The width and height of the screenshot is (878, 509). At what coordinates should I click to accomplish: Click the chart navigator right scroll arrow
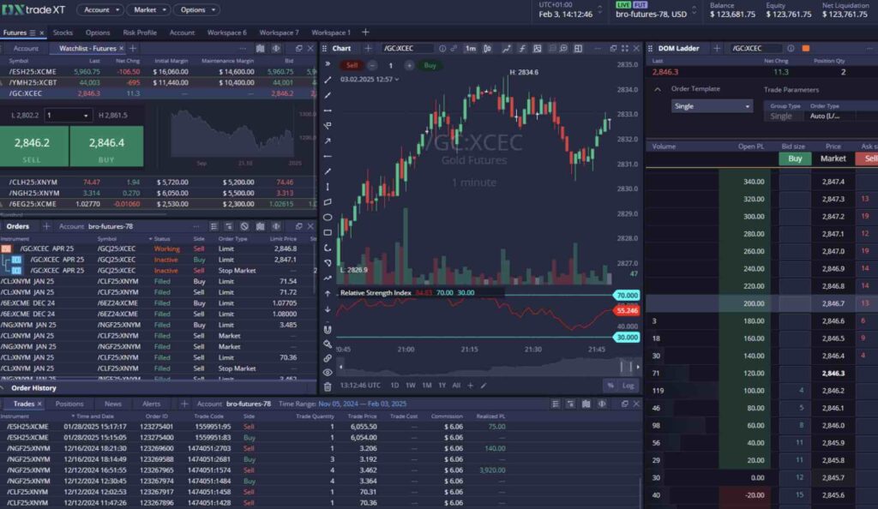(x=638, y=367)
